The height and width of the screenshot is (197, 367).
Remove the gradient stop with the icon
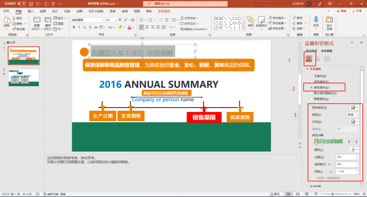356,142
